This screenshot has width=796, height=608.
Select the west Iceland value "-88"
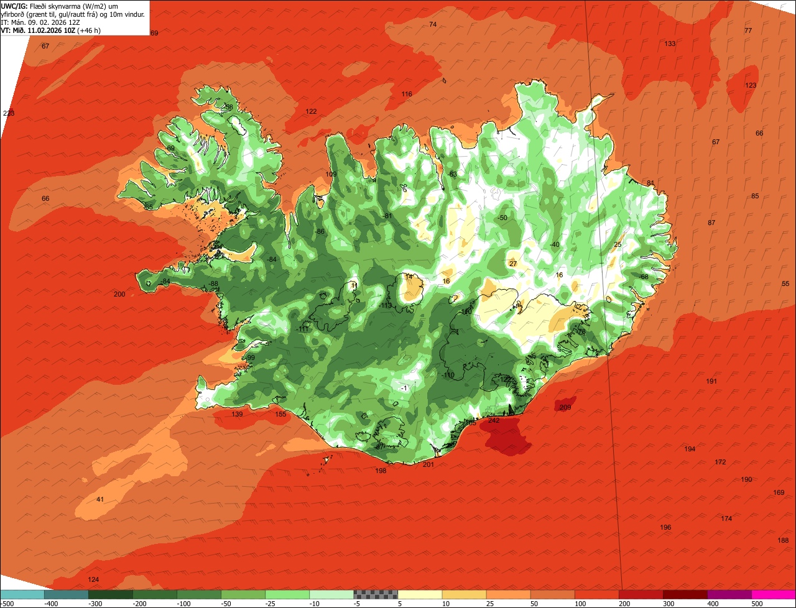tap(213, 283)
